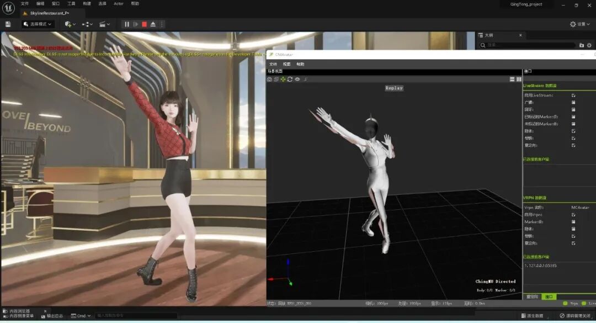596x323 pixels.
Task: Open the Cmd console type dropdown
Action: tap(81, 316)
